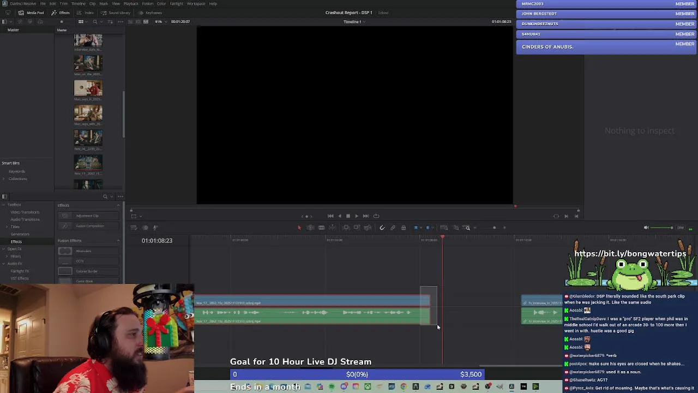Click the position lock icon
The height and width of the screenshot is (393, 698).
[x=404, y=228]
